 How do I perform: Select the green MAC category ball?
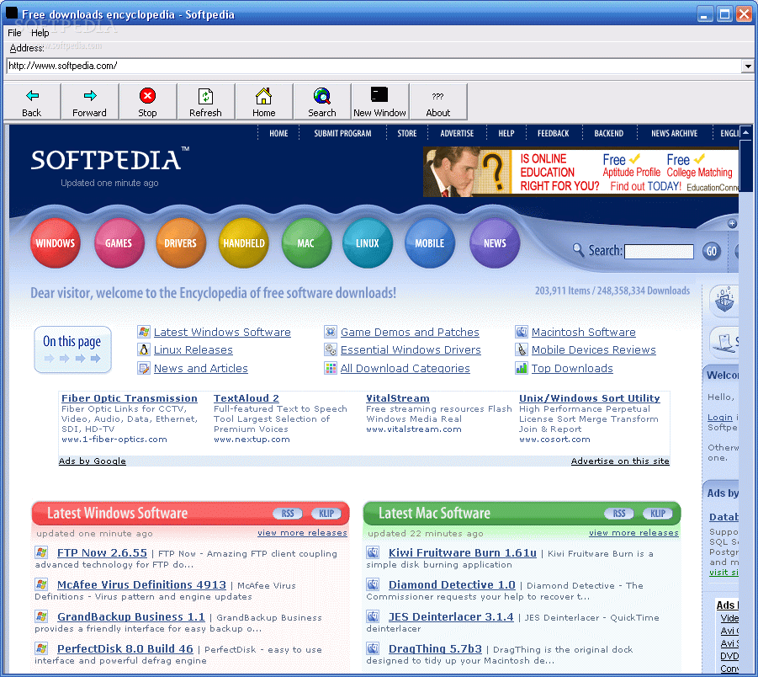(x=306, y=243)
